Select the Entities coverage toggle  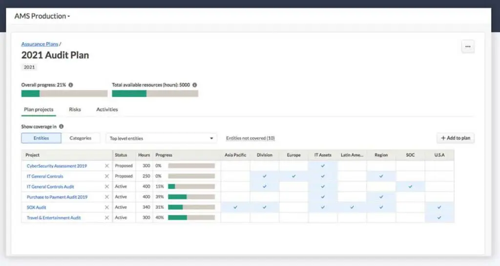[x=42, y=138]
